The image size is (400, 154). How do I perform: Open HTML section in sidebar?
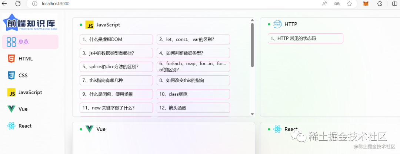coord(30,59)
